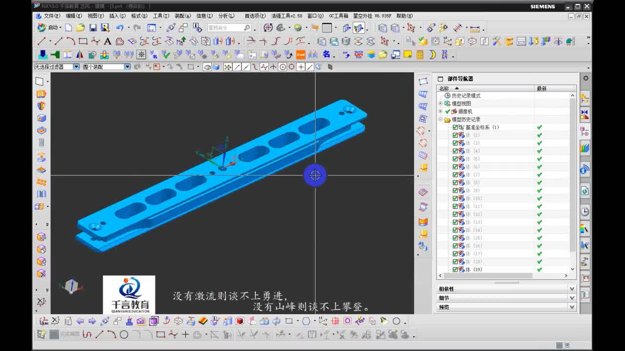Save the part with the floppy icon
Image resolution: width=625 pixels, height=351 pixels.
(93, 28)
